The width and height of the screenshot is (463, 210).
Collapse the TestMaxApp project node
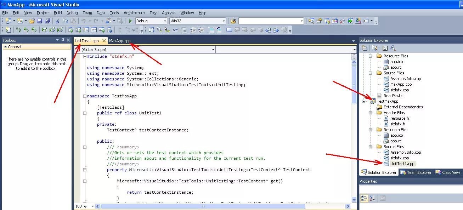364,101
